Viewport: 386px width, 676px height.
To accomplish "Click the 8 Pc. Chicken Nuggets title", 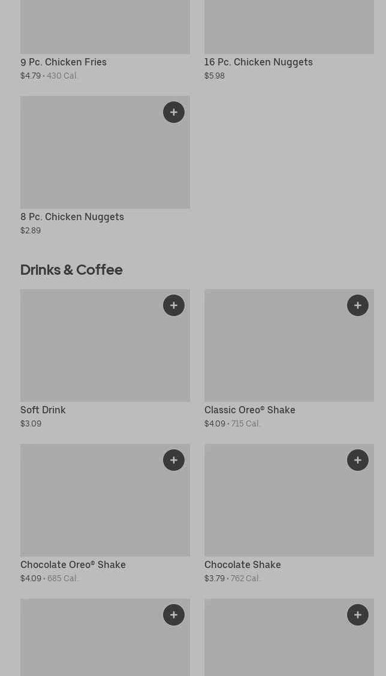I will click(72, 217).
